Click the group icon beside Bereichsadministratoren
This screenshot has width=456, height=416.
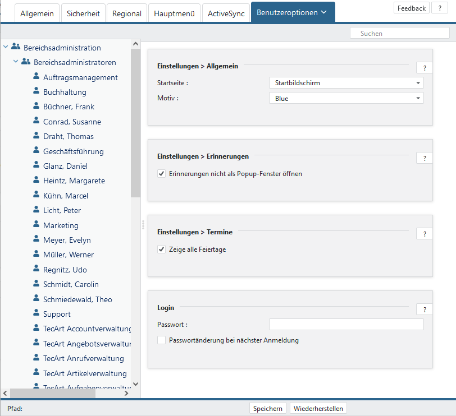[x=26, y=62]
